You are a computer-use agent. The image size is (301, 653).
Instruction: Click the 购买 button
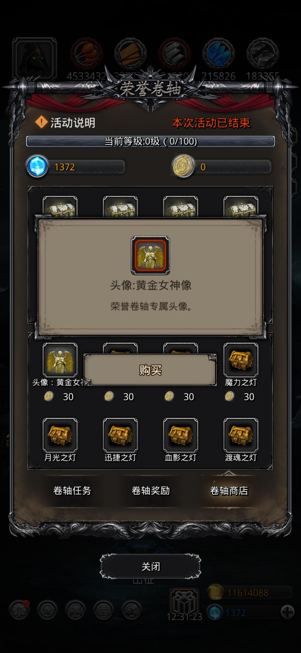pos(151,370)
